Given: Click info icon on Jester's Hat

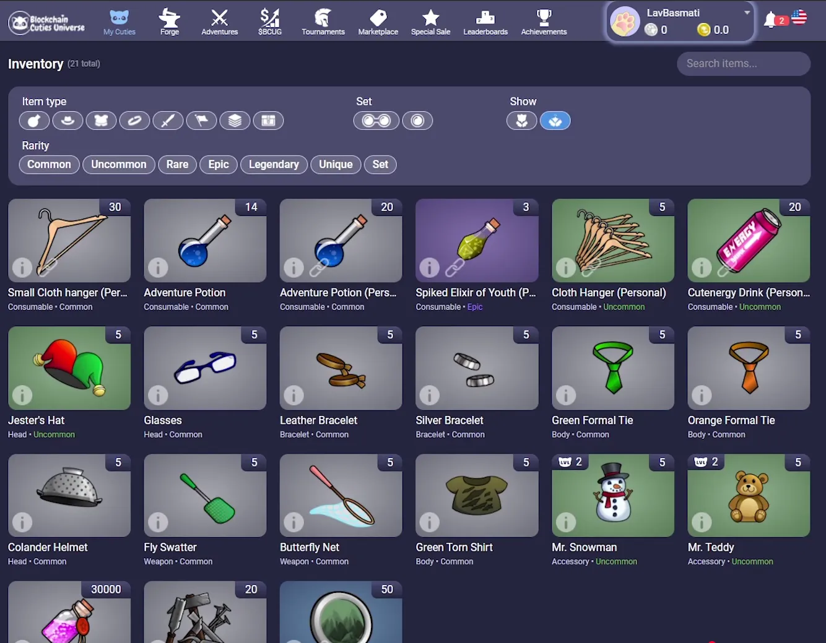Looking at the screenshot, I should [x=22, y=395].
